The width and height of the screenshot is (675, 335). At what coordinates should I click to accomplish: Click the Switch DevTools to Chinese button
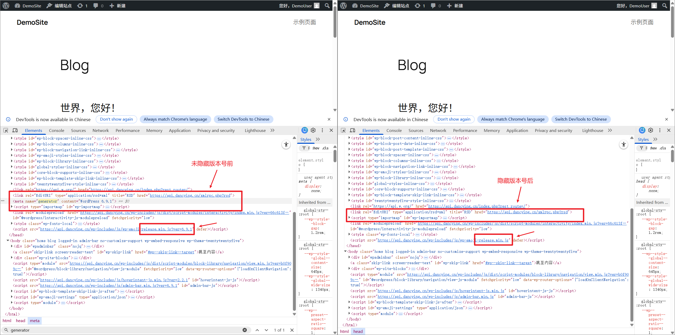[243, 119]
